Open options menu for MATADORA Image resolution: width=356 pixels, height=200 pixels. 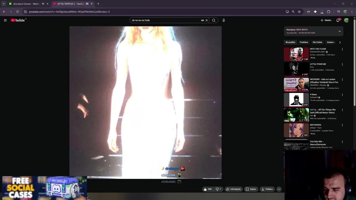click(342, 125)
